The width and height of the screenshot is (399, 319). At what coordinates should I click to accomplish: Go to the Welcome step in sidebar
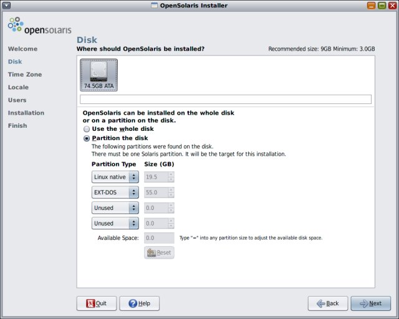click(x=22, y=49)
